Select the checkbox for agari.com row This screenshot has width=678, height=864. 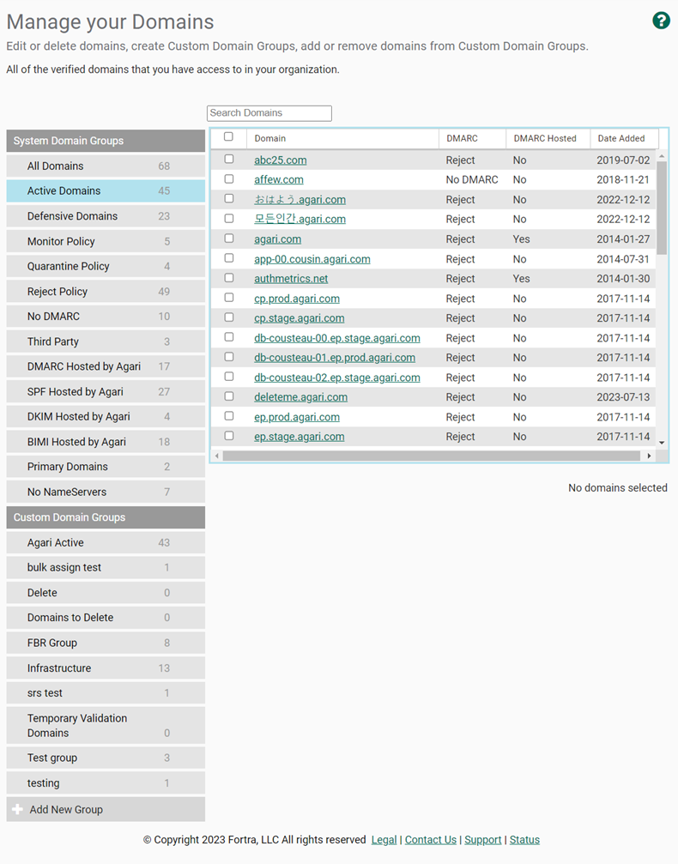(x=229, y=238)
